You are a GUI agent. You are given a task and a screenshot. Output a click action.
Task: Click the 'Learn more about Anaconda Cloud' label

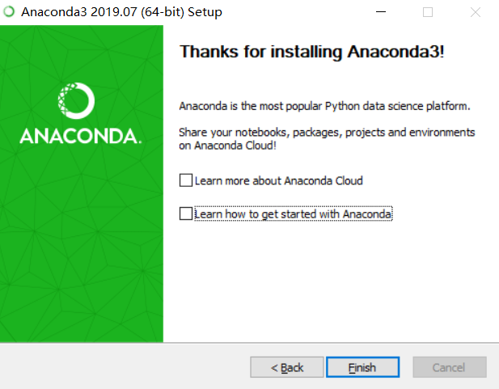(279, 180)
